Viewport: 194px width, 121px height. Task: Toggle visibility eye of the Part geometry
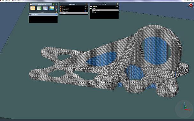coord(86,7)
